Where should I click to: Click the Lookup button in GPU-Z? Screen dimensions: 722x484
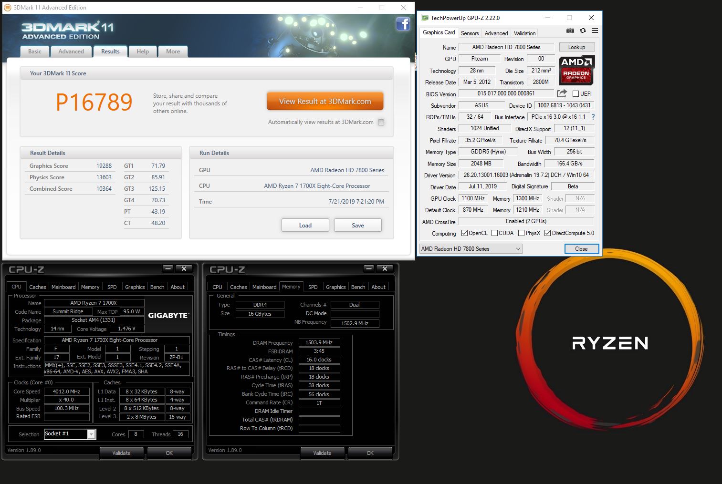click(576, 47)
